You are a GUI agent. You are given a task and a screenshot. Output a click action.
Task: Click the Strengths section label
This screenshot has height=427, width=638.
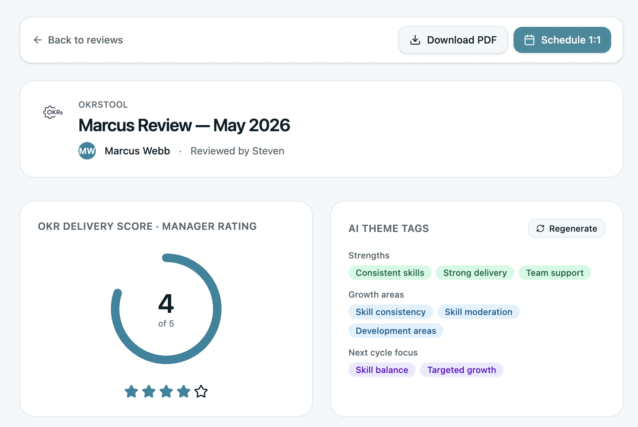click(x=369, y=256)
